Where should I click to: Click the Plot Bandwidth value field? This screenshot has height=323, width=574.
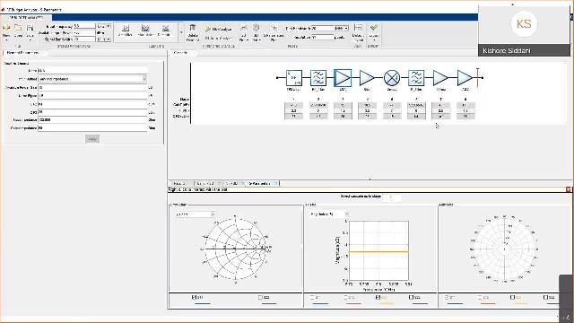[322, 28]
